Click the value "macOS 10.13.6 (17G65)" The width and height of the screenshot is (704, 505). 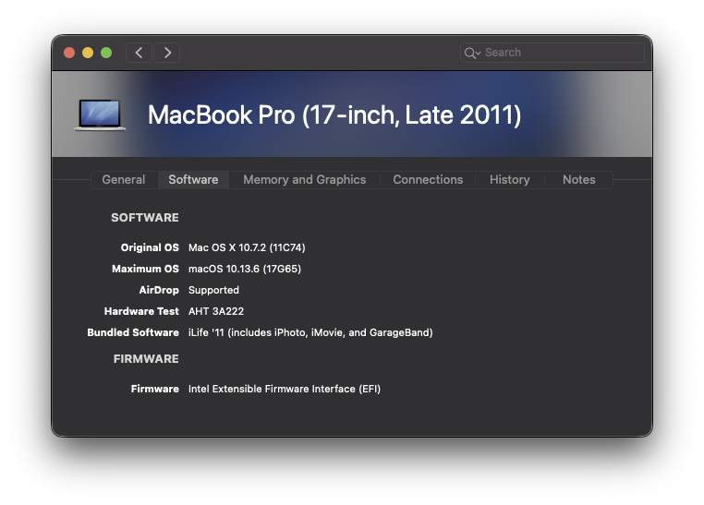coord(245,269)
